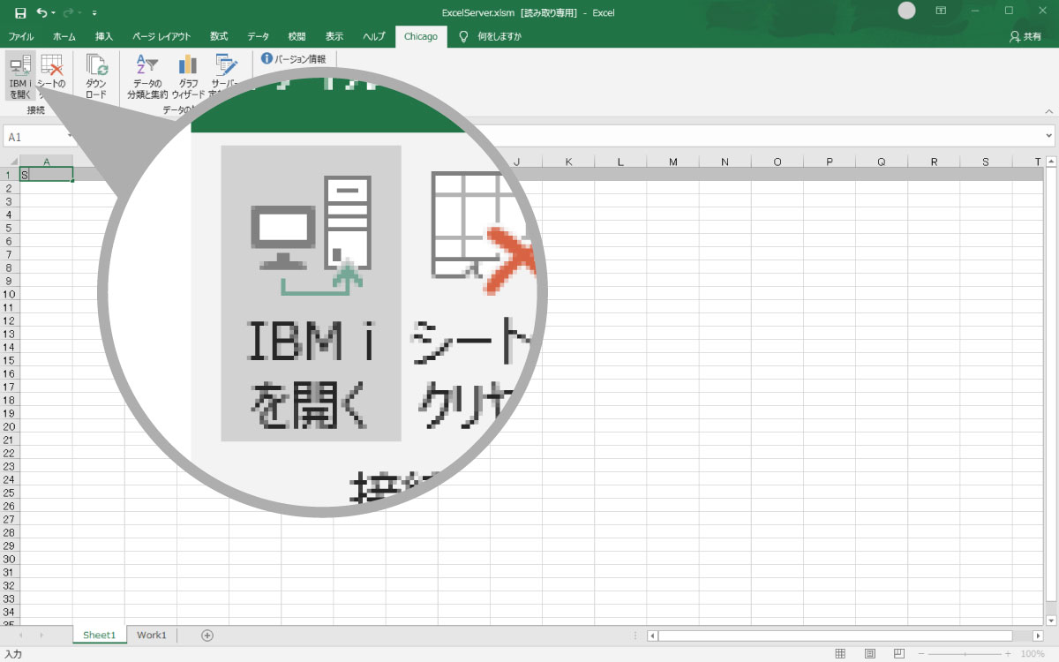Image resolution: width=1059 pixels, height=662 pixels.
Task: Select column S header
Action: 986,162
